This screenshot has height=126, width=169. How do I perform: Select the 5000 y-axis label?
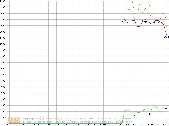[3, 93]
